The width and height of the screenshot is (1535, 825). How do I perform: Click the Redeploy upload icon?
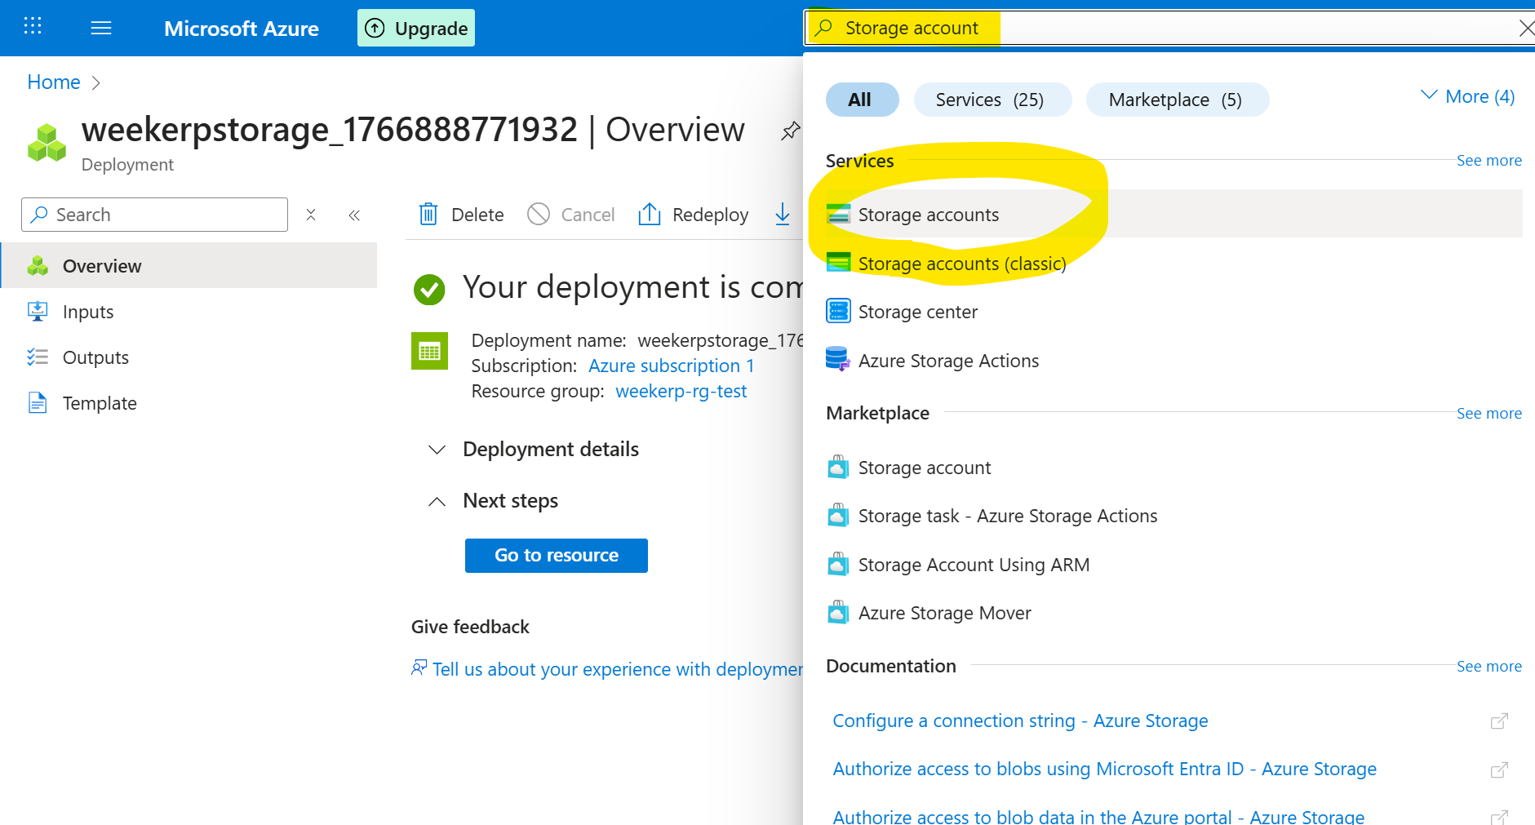tap(650, 215)
